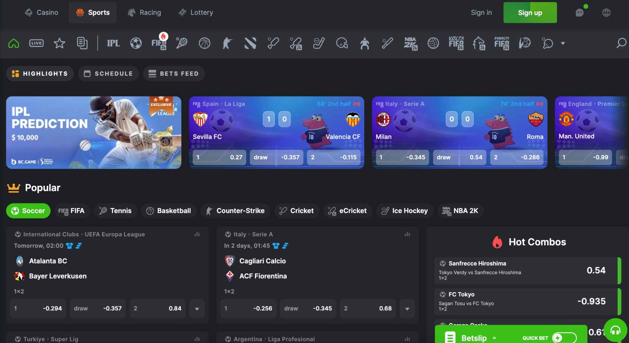Image resolution: width=629 pixels, height=343 pixels.
Task: Open the search magnifier icon
Action: point(621,43)
